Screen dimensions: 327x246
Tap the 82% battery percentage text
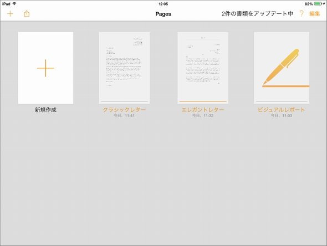(x=309, y=4)
